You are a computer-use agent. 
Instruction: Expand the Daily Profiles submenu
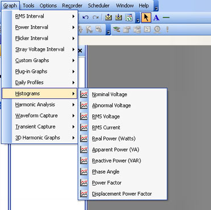[x=40, y=83]
